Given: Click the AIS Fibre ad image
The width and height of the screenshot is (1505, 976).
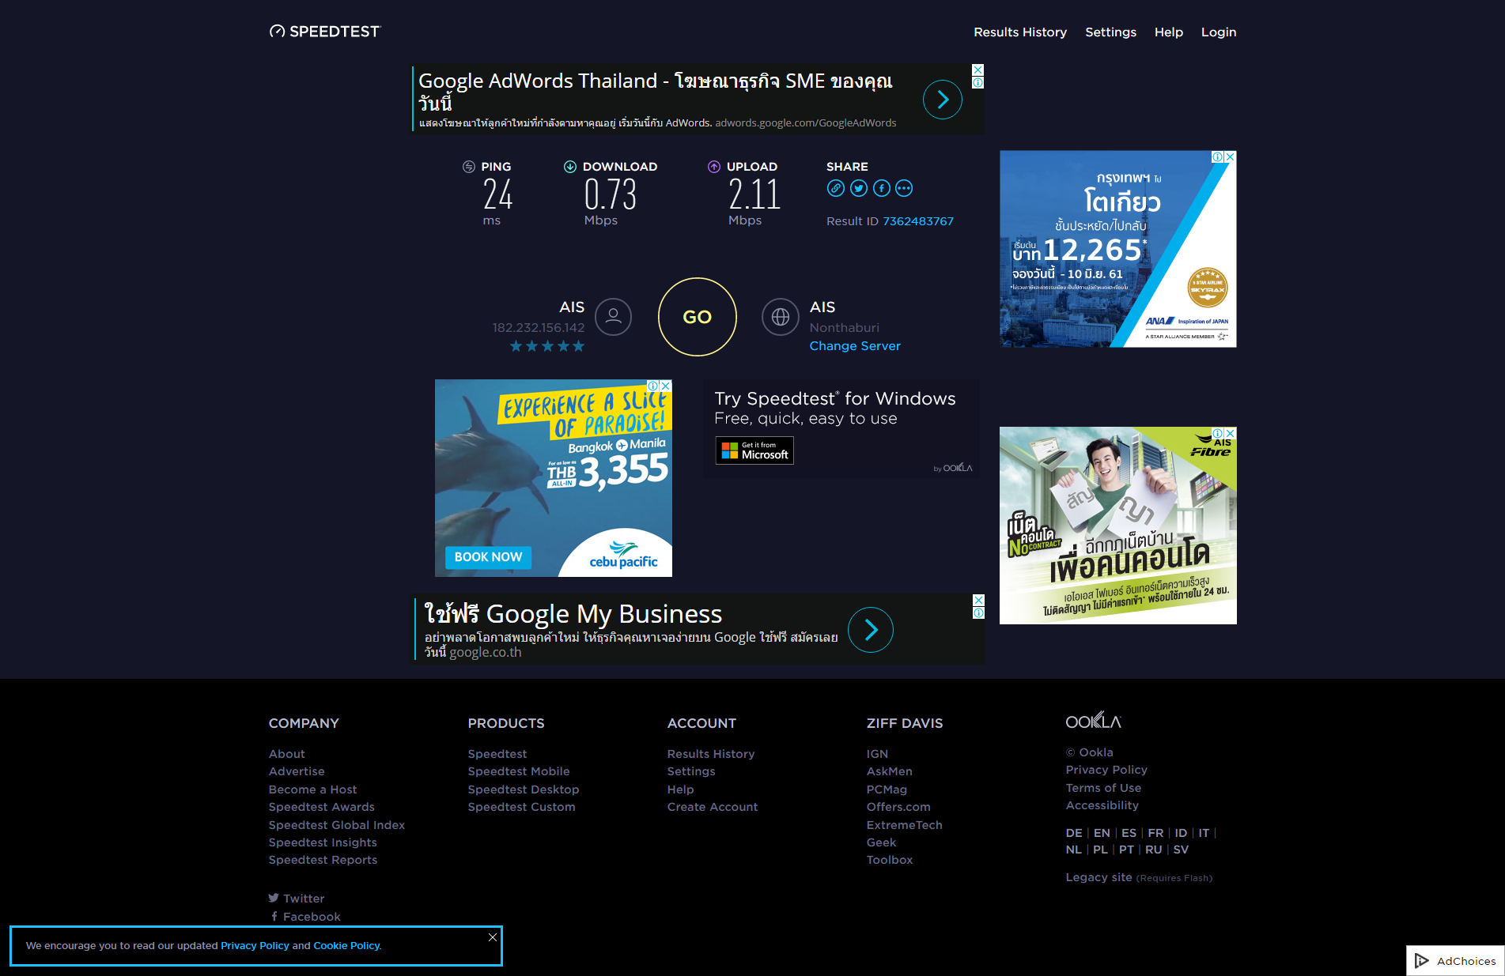Looking at the screenshot, I should [1117, 526].
